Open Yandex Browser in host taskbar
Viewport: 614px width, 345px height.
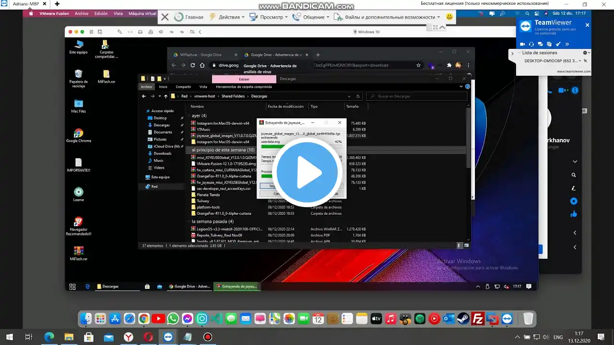pos(129,337)
